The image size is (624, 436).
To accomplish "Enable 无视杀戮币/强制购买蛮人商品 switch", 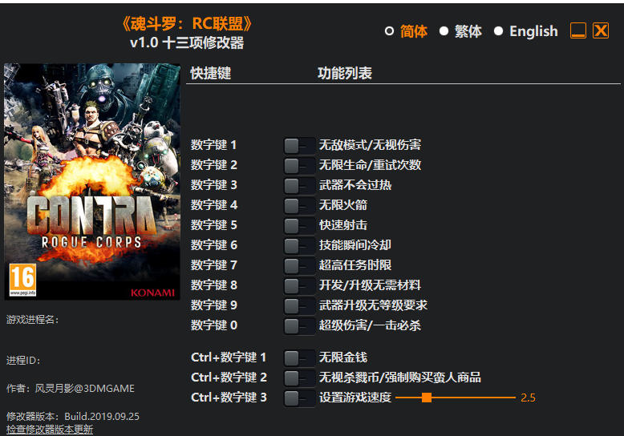I will (x=299, y=378).
